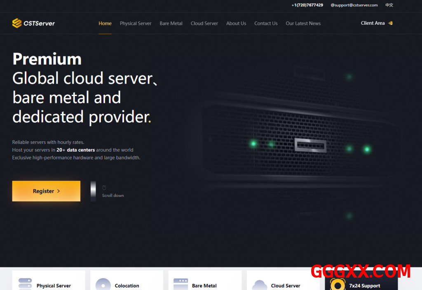Open Our Latest News page
The image size is (422, 290).
click(303, 23)
